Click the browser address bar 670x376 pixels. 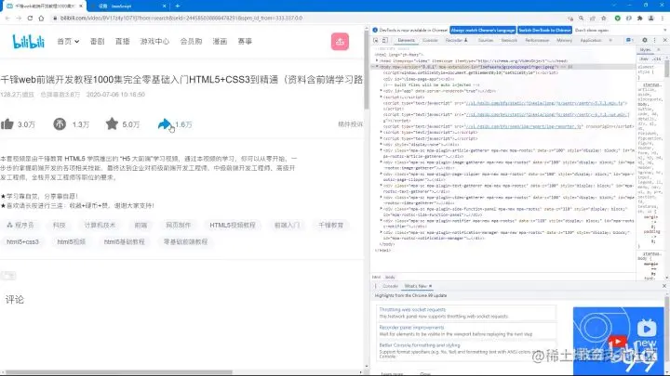tap(308, 18)
